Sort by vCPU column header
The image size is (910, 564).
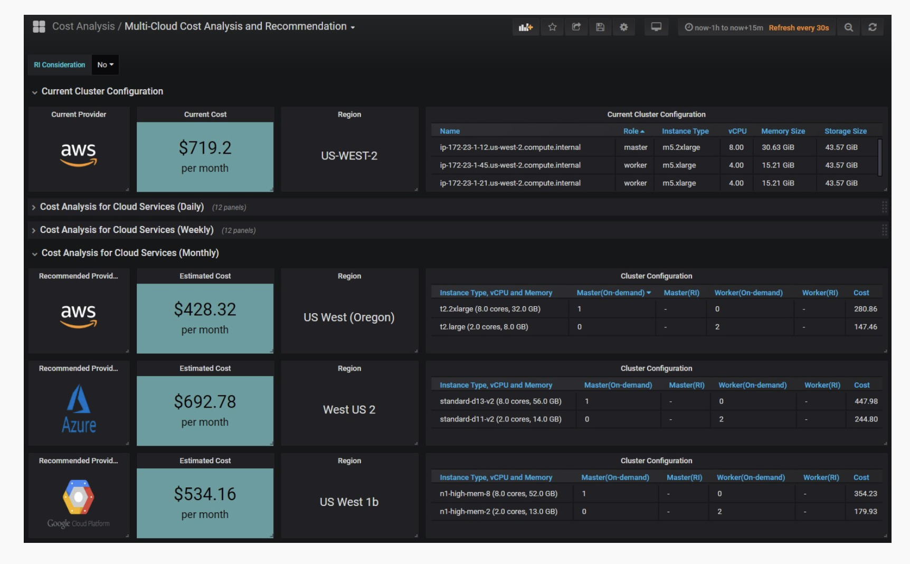click(737, 131)
